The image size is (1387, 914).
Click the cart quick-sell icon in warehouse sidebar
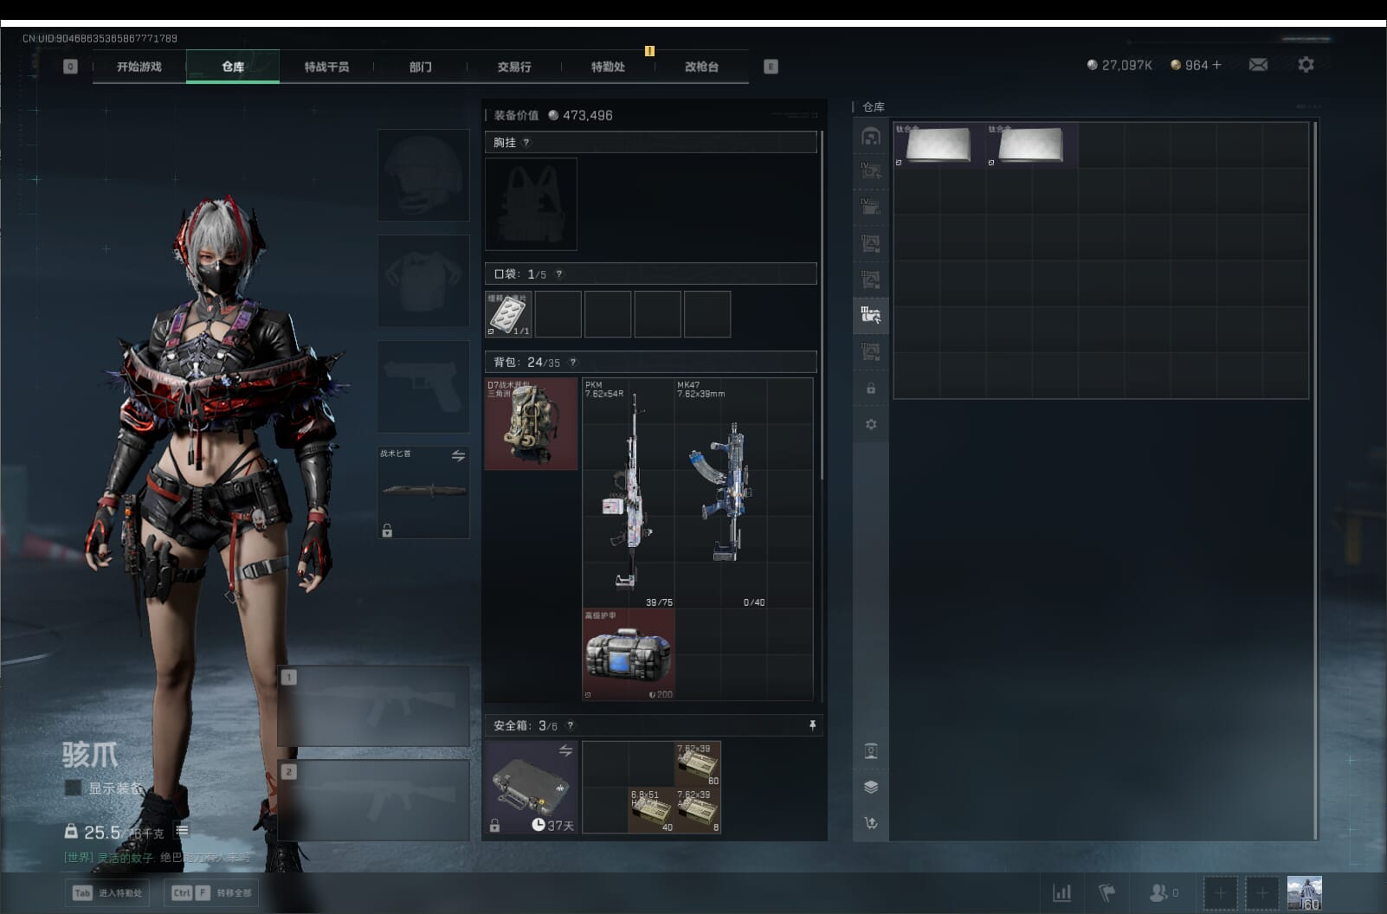tap(871, 823)
